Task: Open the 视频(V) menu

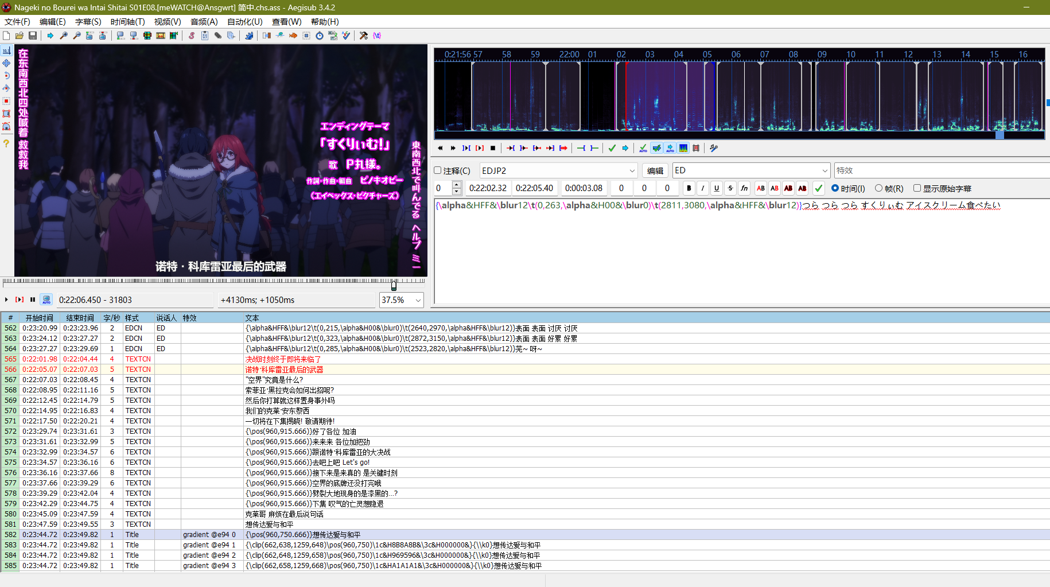Action: pos(168,22)
